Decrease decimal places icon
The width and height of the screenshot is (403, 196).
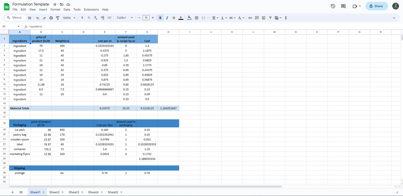[x=95, y=18]
